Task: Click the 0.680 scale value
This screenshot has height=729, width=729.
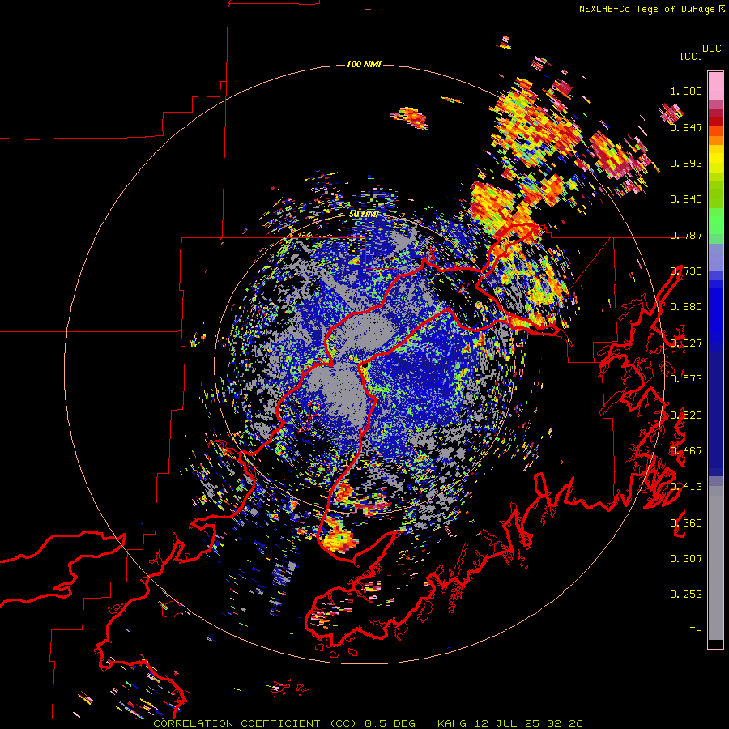Action: (x=686, y=307)
